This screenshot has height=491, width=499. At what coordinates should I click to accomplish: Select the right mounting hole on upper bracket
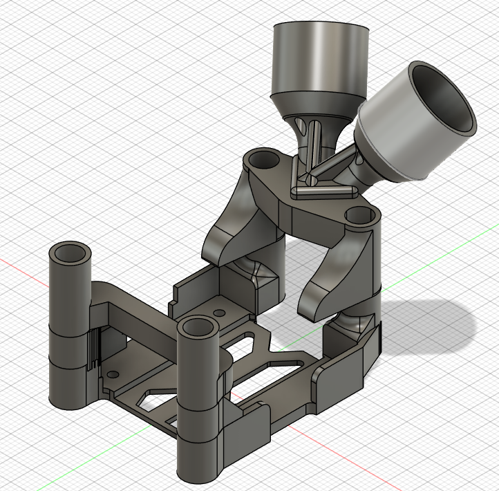pos(361,216)
